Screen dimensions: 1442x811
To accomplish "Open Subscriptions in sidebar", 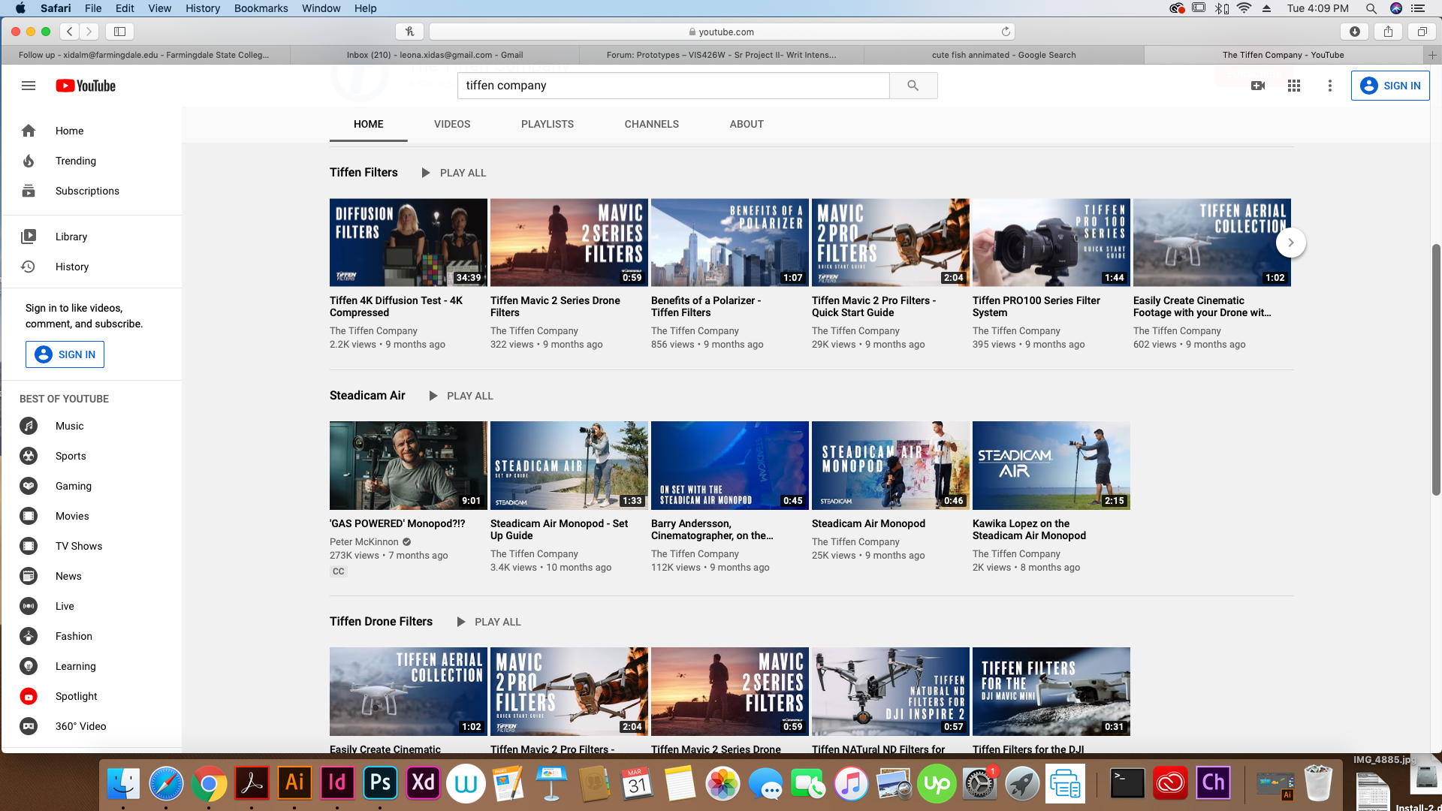I will 91,191.
